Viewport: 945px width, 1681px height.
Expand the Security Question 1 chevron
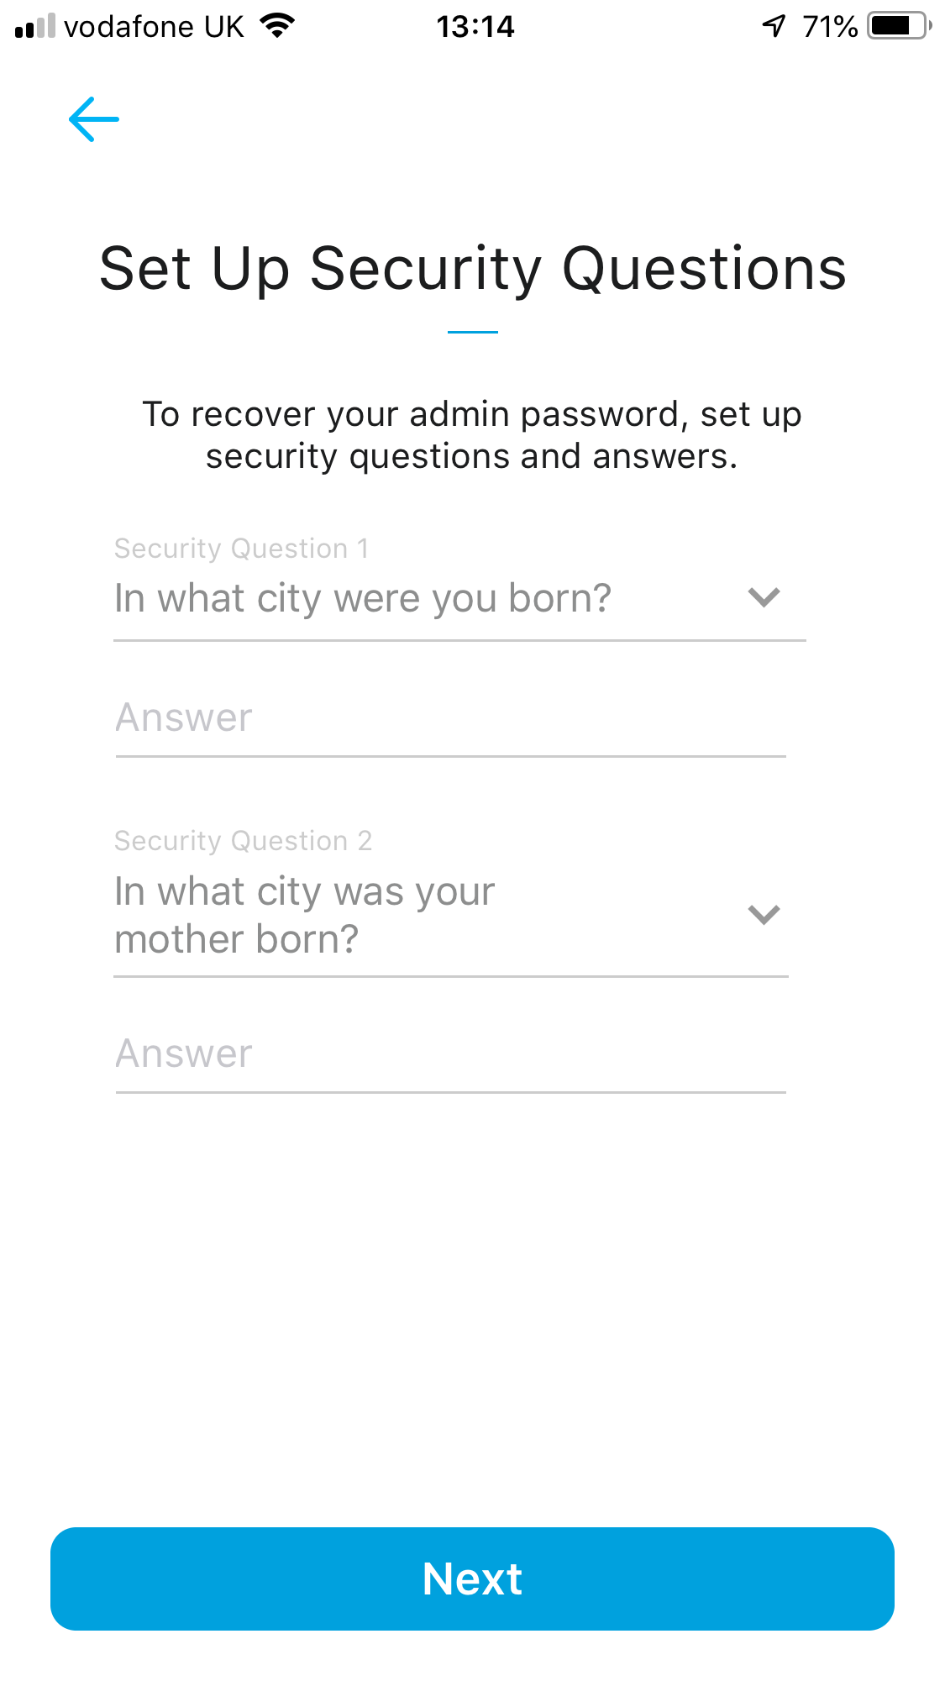764,597
